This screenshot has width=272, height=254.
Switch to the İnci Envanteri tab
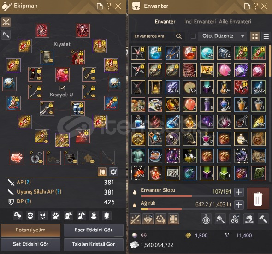point(200,22)
